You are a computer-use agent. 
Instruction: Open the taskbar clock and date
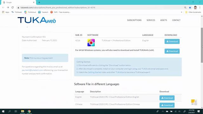tap(192, 111)
